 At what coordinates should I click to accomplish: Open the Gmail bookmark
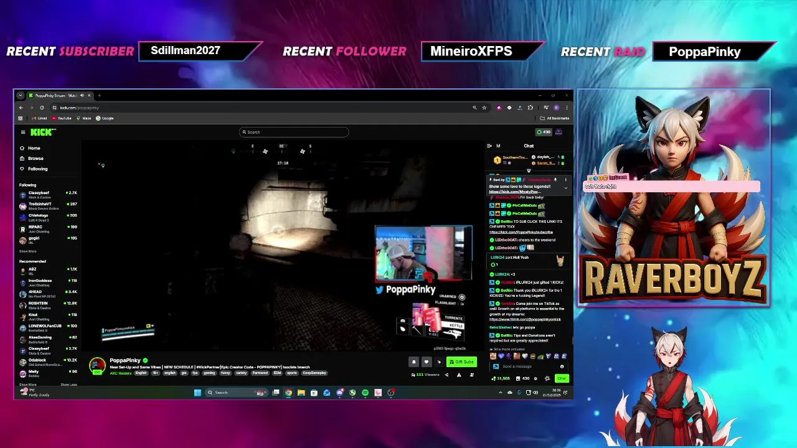point(40,118)
